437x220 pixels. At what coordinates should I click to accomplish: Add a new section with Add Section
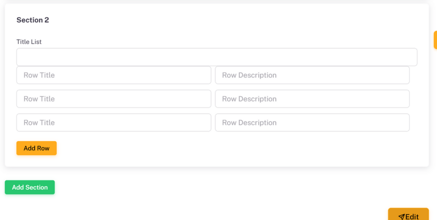(x=30, y=187)
